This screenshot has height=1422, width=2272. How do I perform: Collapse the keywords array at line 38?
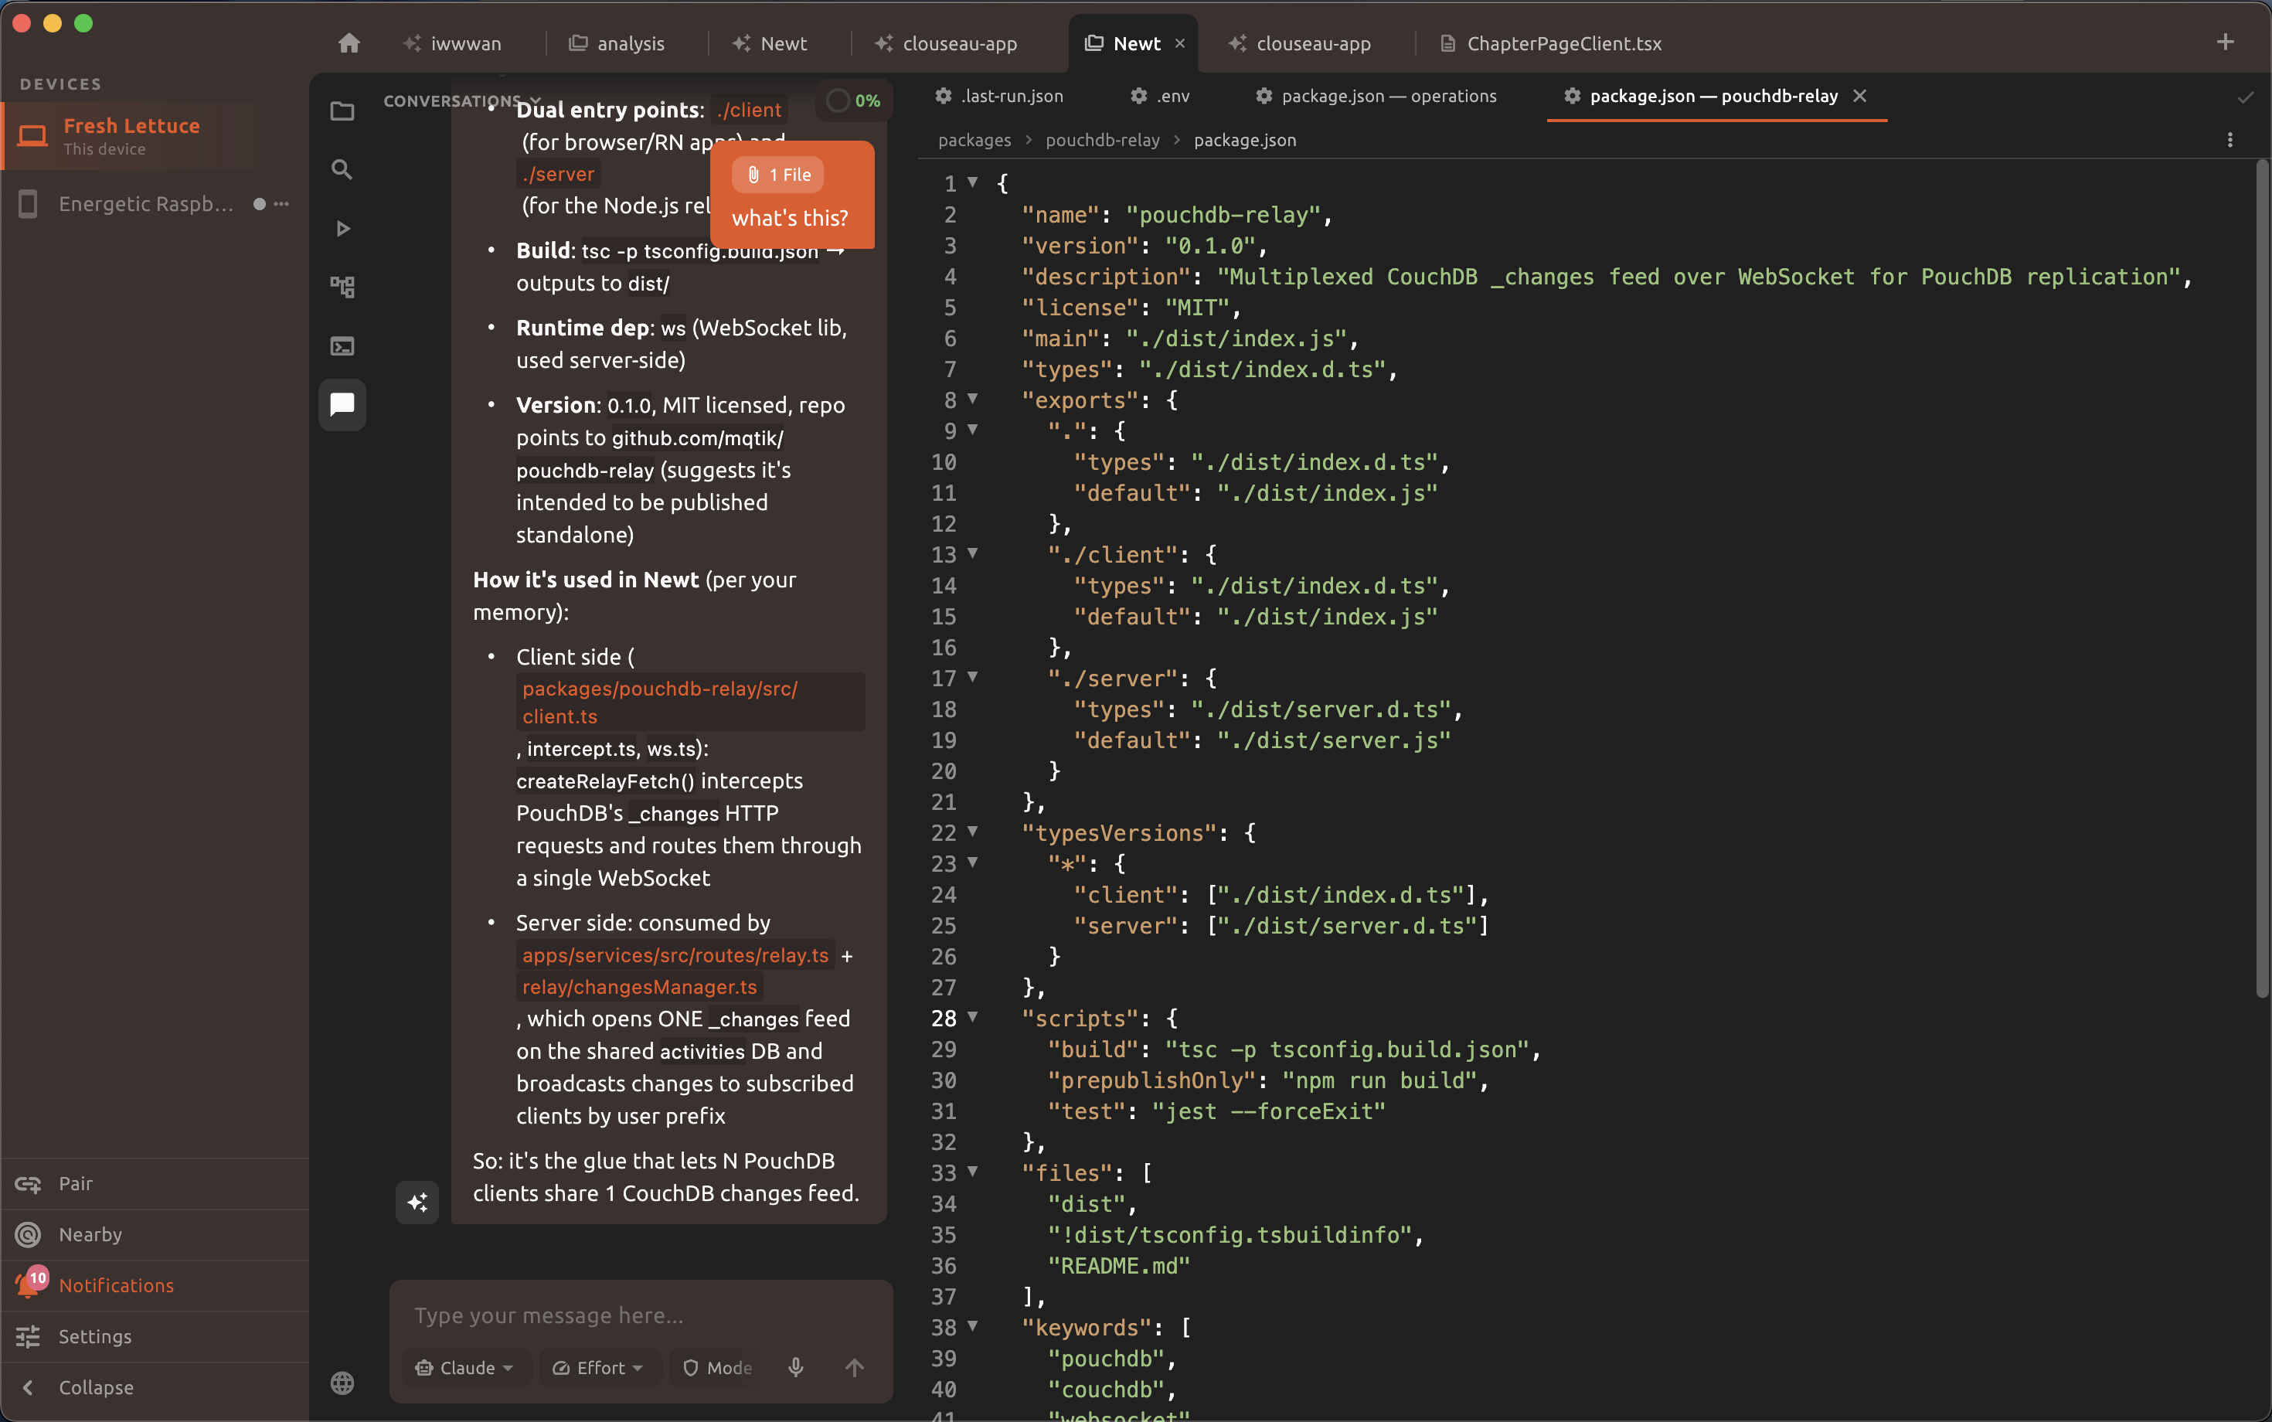tap(972, 1326)
